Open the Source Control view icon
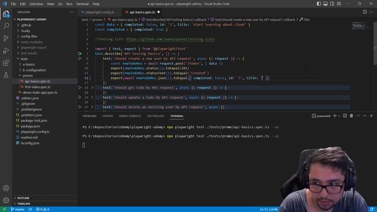Viewport: 377px width, 212px height. click(x=6, y=38)
